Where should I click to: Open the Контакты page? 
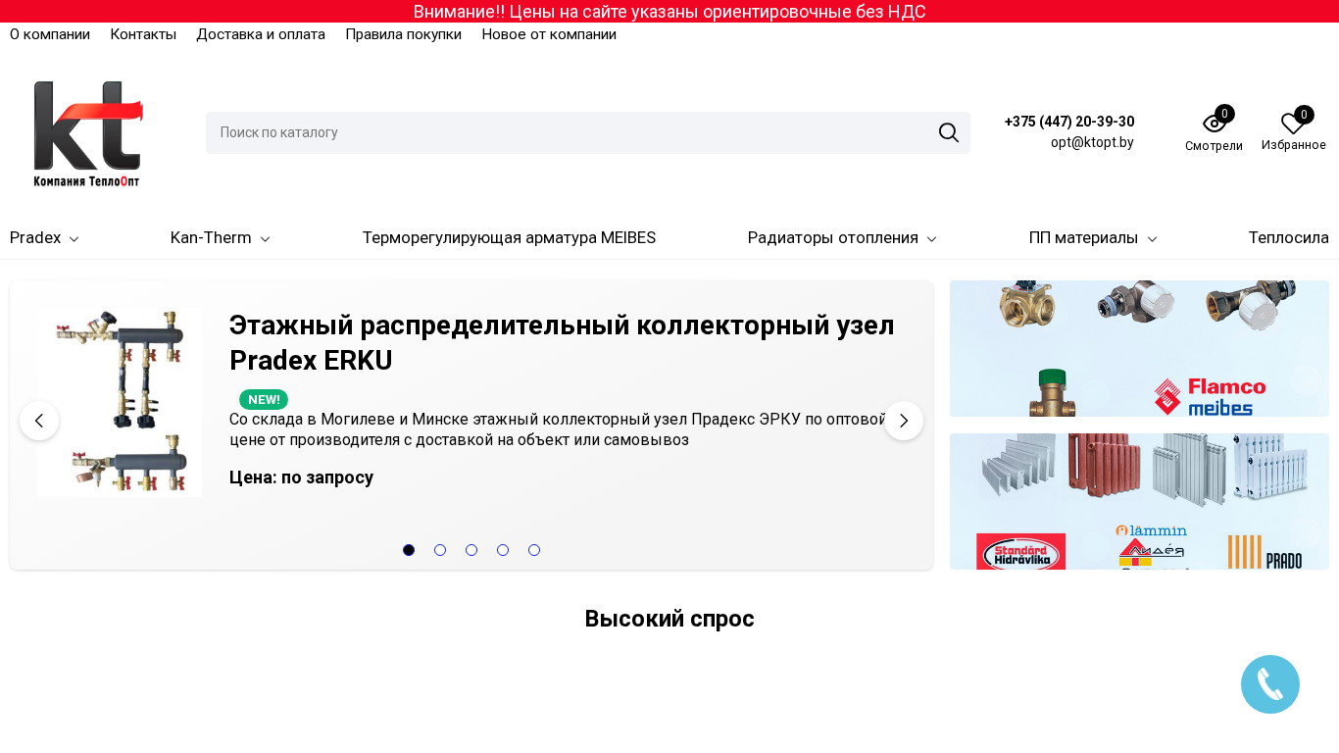143,34
